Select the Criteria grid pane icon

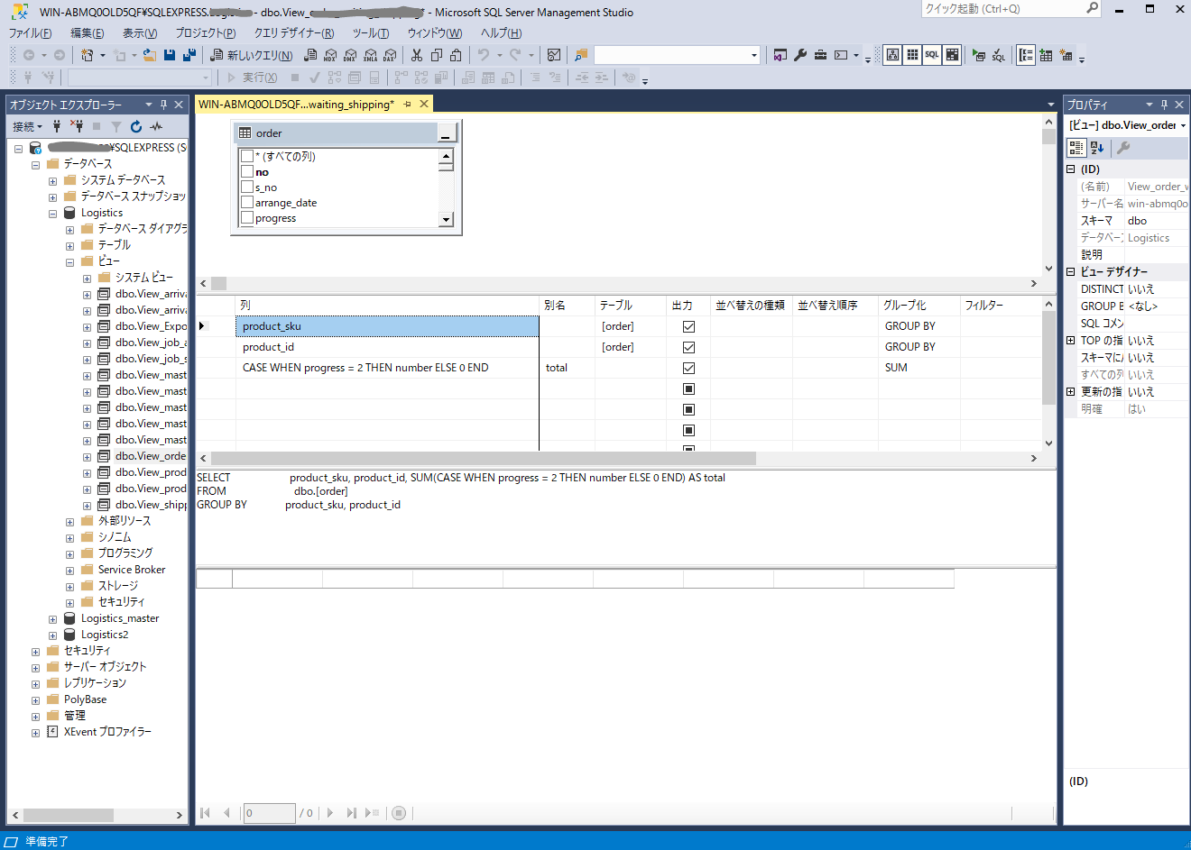tap(912, 55)
